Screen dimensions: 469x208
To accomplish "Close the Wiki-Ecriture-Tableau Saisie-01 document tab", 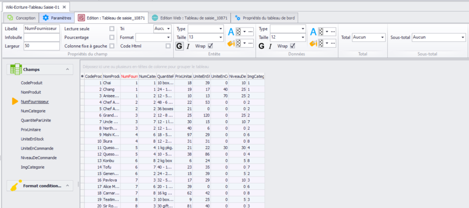I will click(x=64, y=7).
